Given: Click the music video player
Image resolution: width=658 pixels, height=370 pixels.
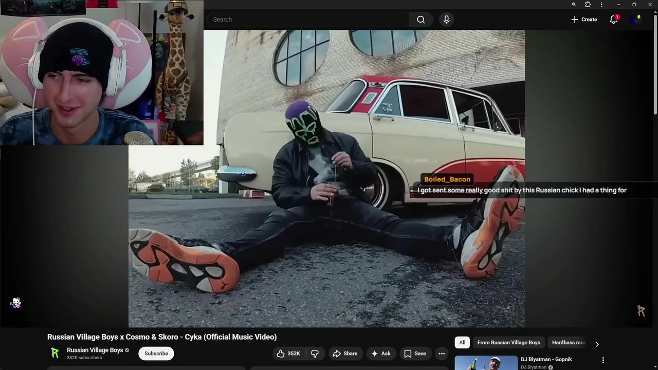Looking at the screenshot, I should coord(326,178).
